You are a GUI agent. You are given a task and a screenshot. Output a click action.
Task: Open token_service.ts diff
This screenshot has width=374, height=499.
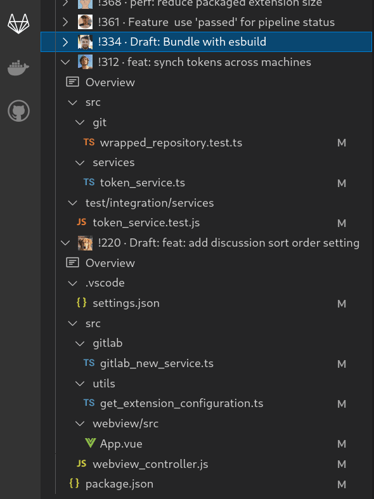coord(143,183)
